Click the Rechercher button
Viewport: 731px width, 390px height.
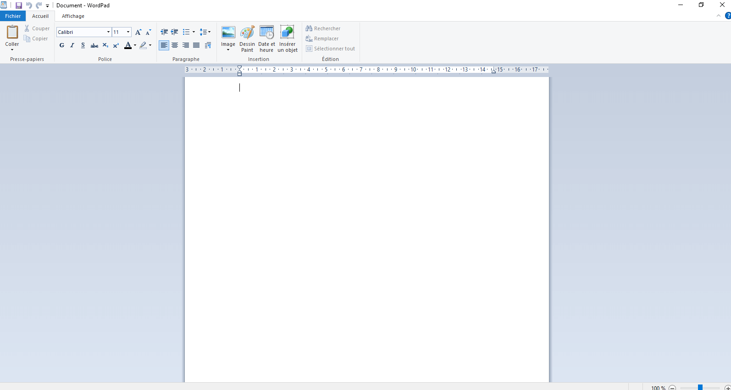tap(323, 28)
